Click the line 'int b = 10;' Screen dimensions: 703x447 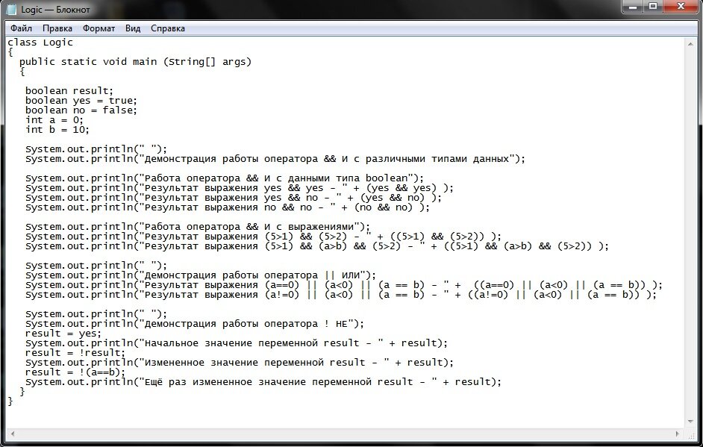(57, 130)
